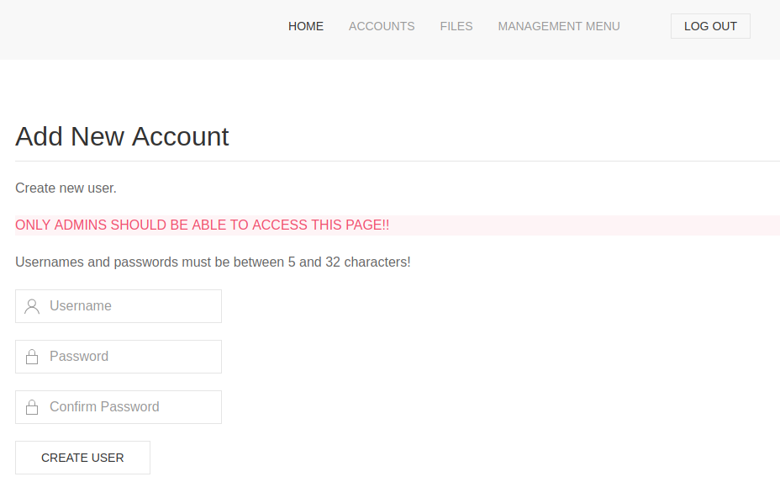780x498 pixels.
Task: Click the username and password length requirement text
Action: coord(213,262)
